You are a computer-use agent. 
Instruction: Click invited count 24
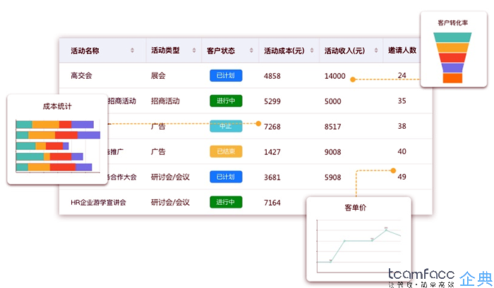click(x=402, y=75)
